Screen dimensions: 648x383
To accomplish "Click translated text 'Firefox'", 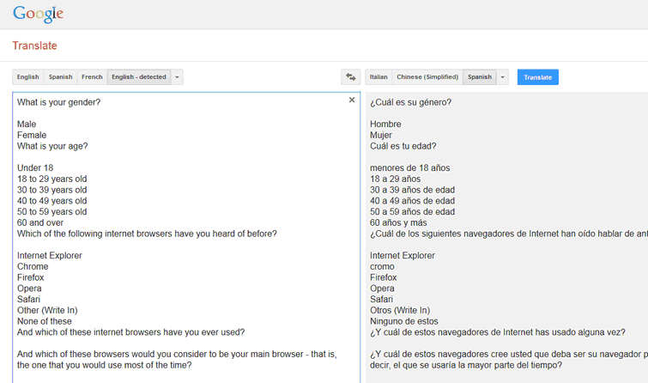I will coord(384,277).
